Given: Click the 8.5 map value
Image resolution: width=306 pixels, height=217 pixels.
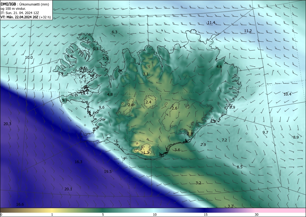Looking at the screenshot, I should point(240,167).
